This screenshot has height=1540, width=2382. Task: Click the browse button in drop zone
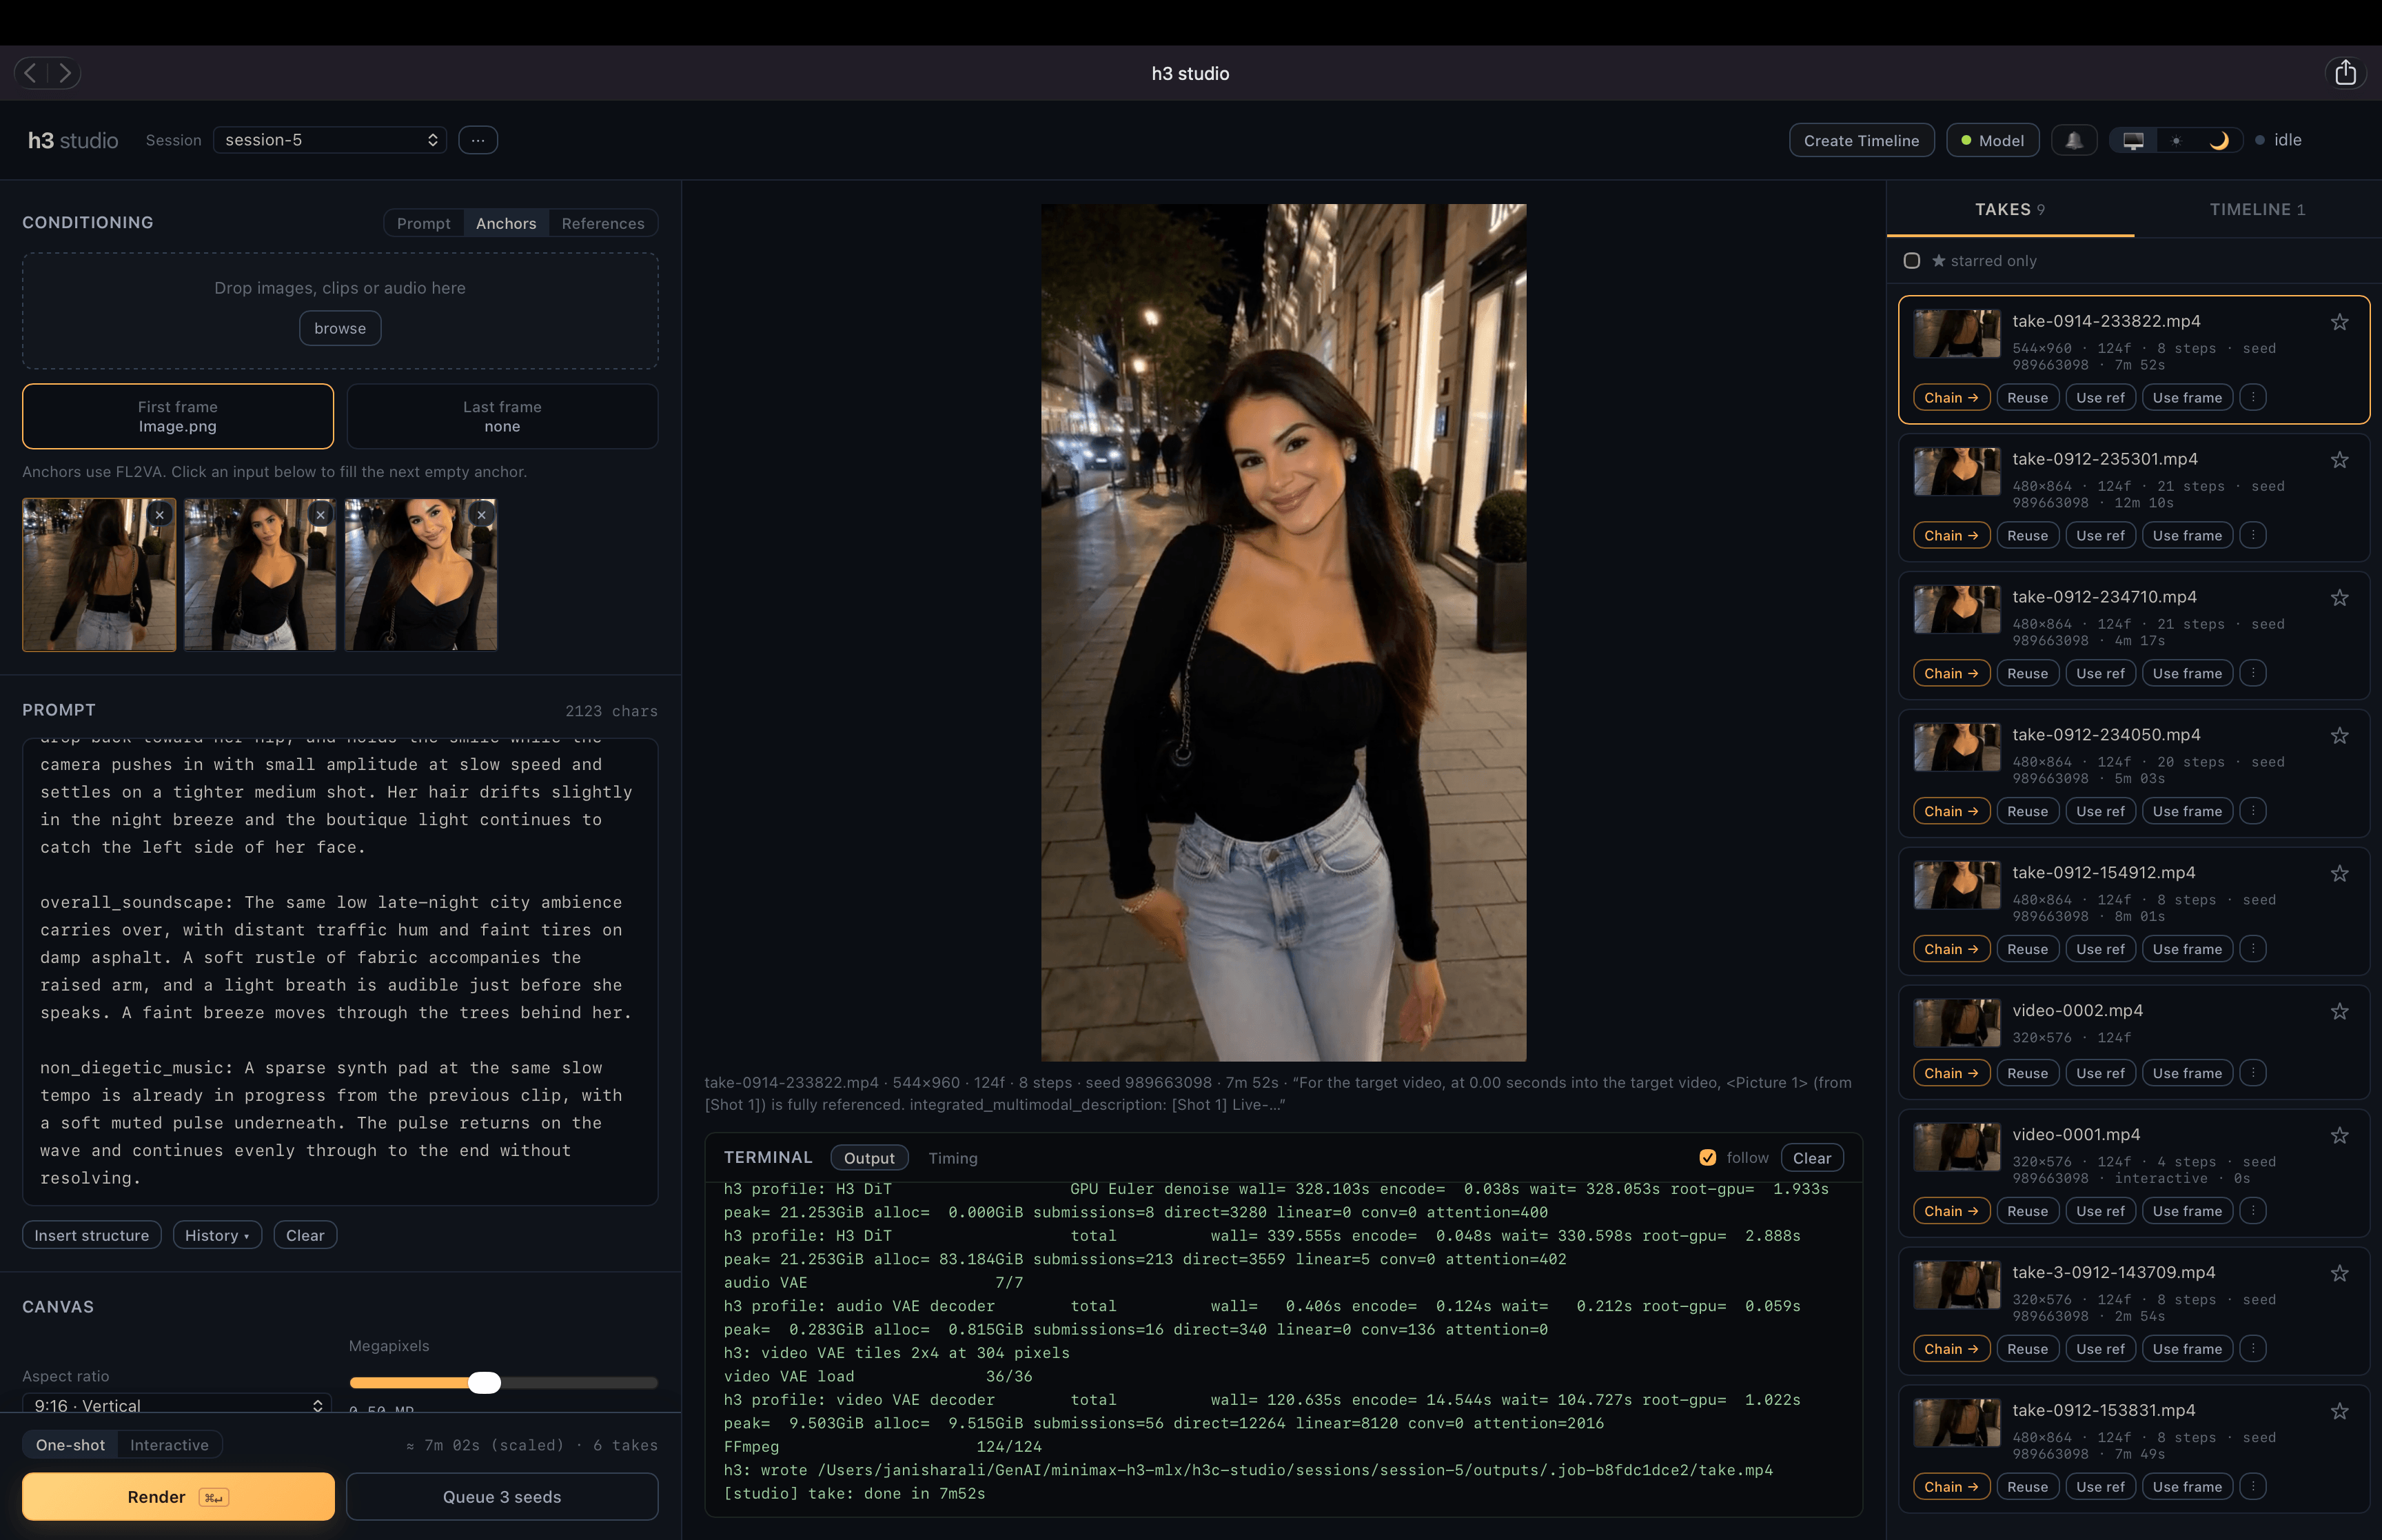point(340,328)
